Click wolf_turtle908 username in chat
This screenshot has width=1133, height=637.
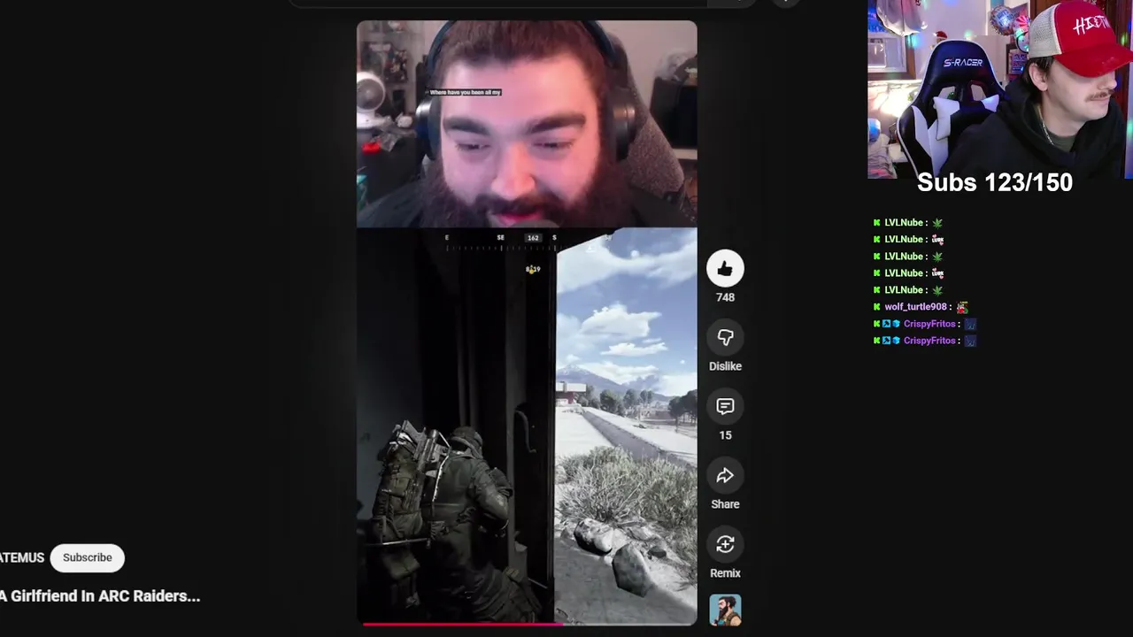(915, 307)
